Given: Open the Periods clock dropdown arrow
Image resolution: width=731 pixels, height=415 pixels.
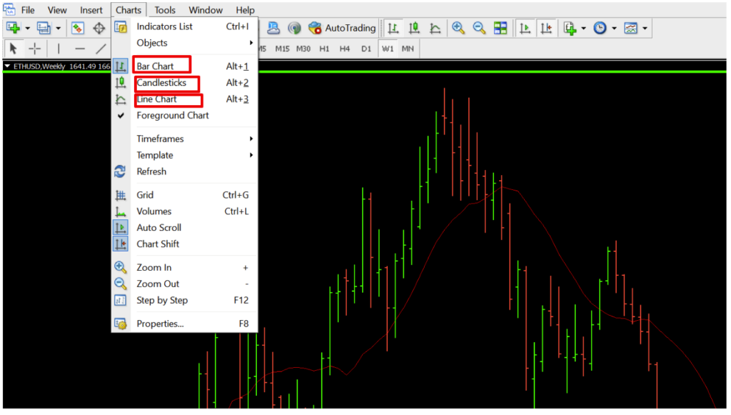Looking at the screenshot, I should click(614, 29).
